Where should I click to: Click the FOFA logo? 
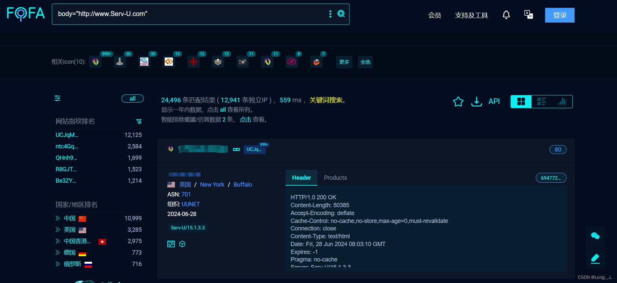tap(26, 14)
